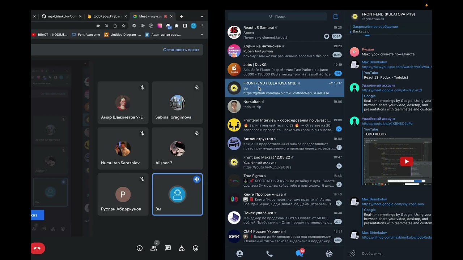Select Руслан Абдаркунов participant tile

coord(123,194)
